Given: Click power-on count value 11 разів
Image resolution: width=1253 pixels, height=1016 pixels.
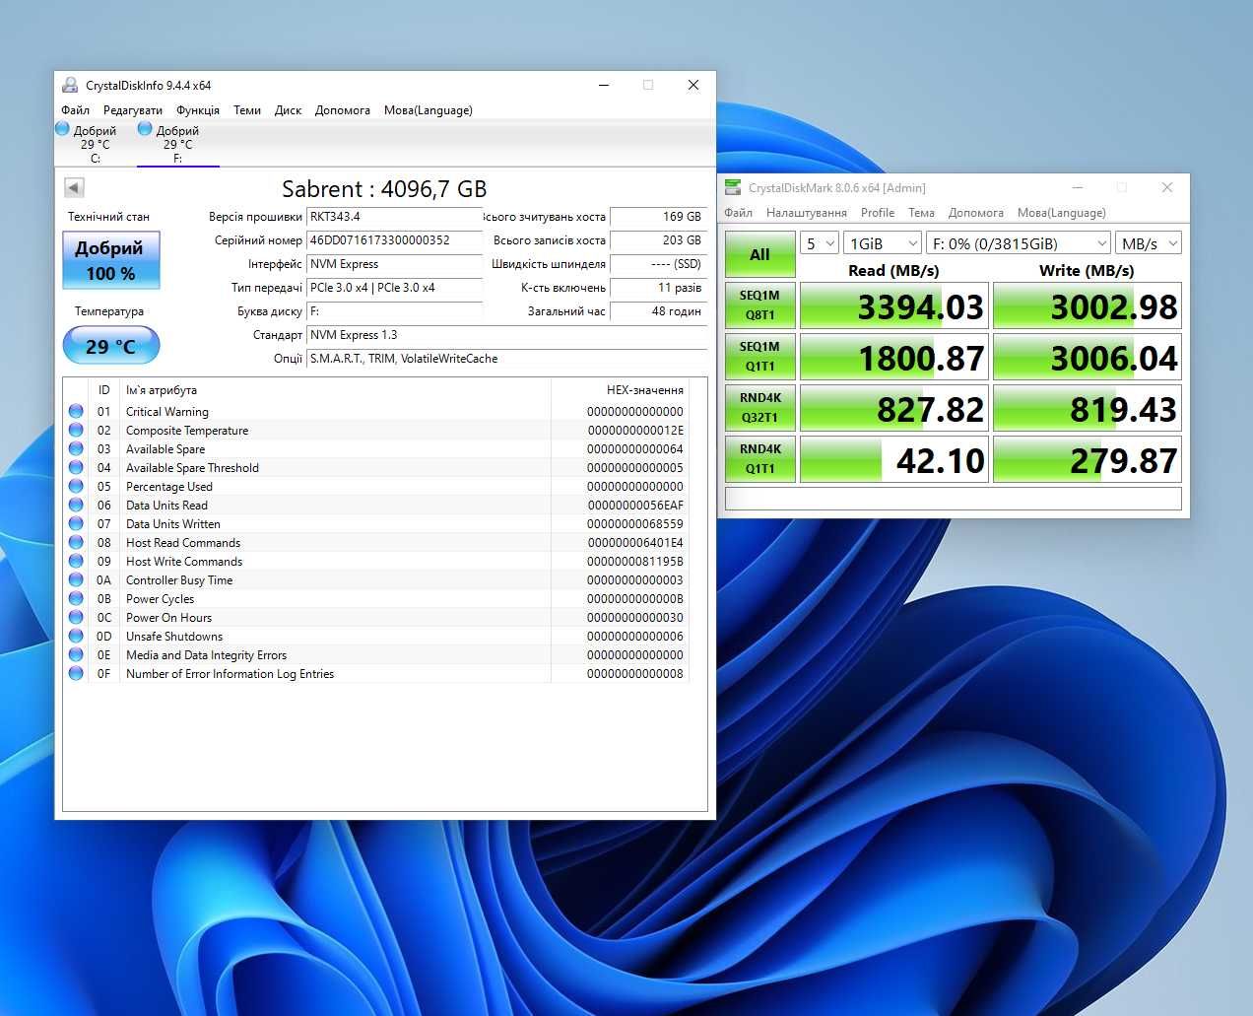Looking at the screenshot, I should [659, 288].
